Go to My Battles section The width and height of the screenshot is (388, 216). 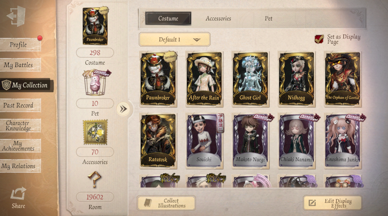tap(20, 65)
